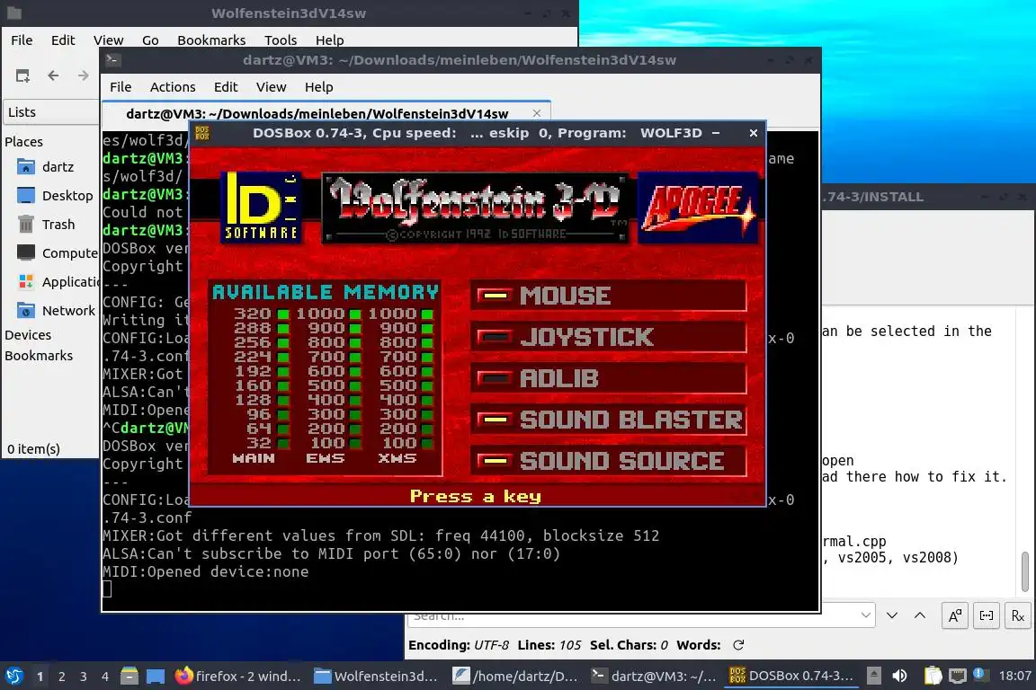Refresh the word count in the editor status bar

(738, 645)
